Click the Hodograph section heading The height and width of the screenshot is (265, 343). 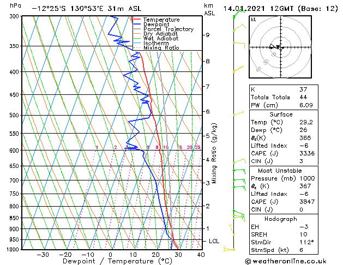coord(281,219)
